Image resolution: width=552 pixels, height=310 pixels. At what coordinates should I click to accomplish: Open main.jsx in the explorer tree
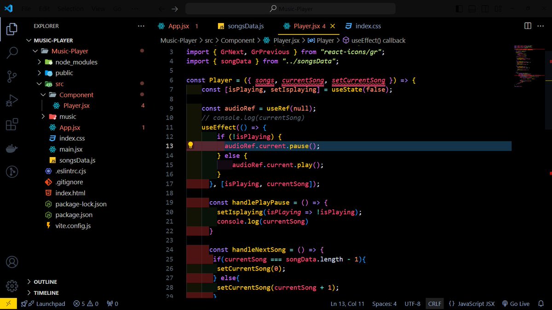coord(70,149)
